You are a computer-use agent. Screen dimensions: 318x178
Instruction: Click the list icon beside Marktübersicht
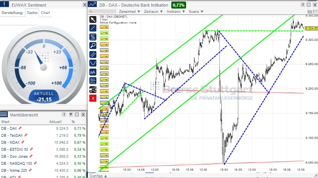4,115
